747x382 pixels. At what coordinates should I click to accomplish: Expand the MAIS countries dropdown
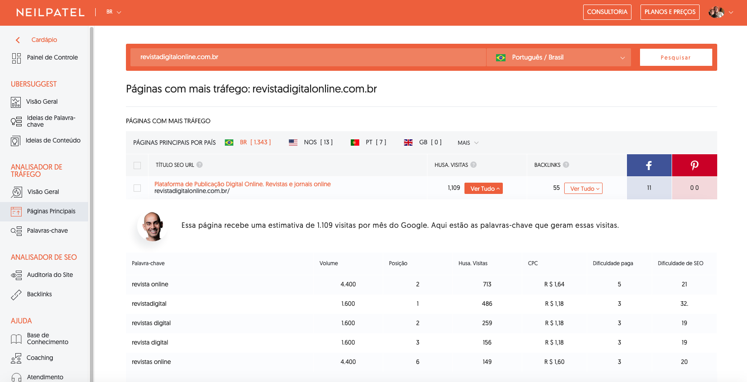pyautogui.click(x=468, y=143)
